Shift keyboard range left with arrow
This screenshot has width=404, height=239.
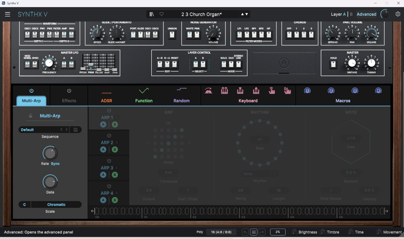93,211
